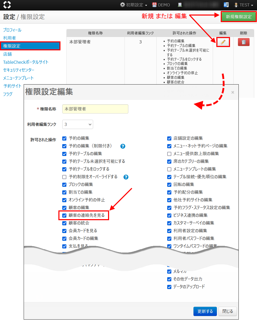Screen dimensions: 257x325
Task: Click the 更新する button
Action: [205, 311]
